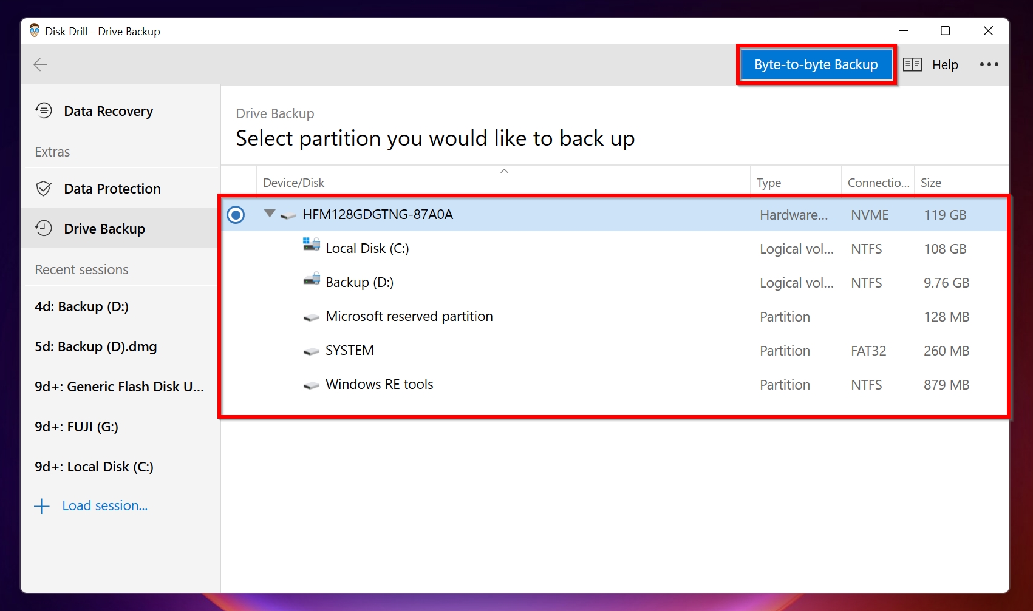Sort by the Connection column header
The image size is (1033, 611).
(x=878, y=181)
